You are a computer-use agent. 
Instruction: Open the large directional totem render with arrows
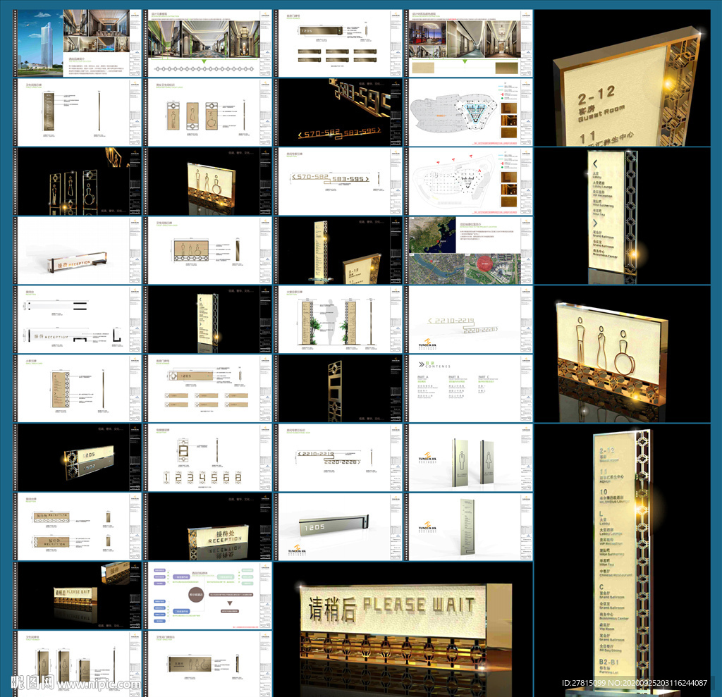622,216
